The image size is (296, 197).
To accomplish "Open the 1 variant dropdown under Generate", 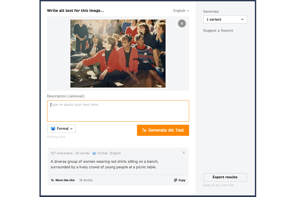I will (225, 19).
